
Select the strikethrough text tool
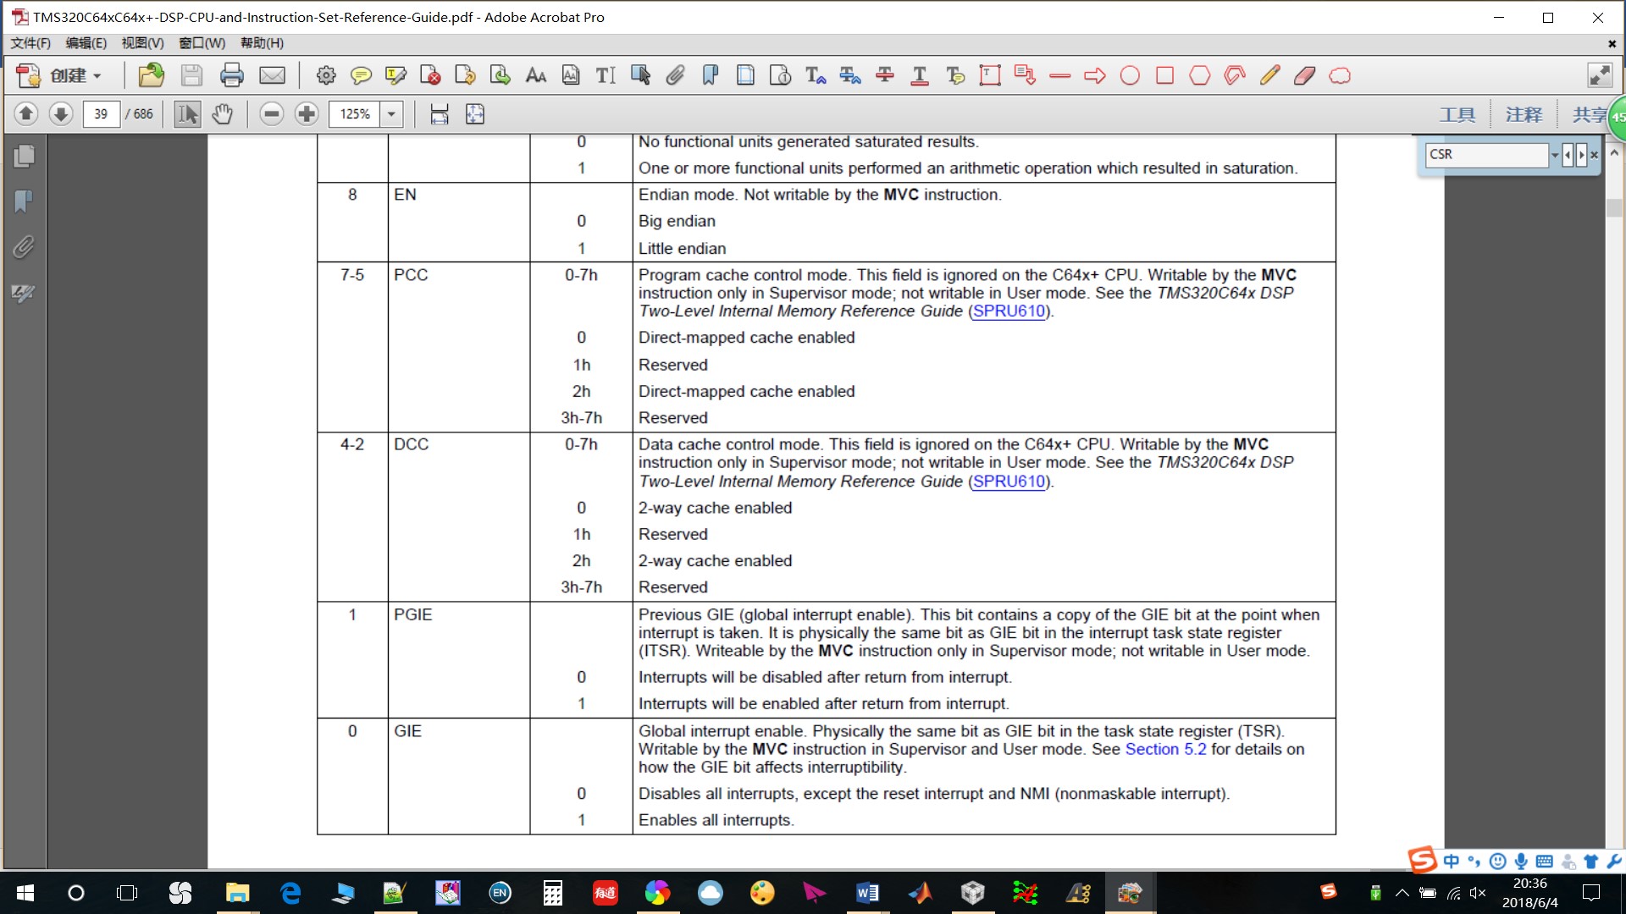[x=885, y=76]
